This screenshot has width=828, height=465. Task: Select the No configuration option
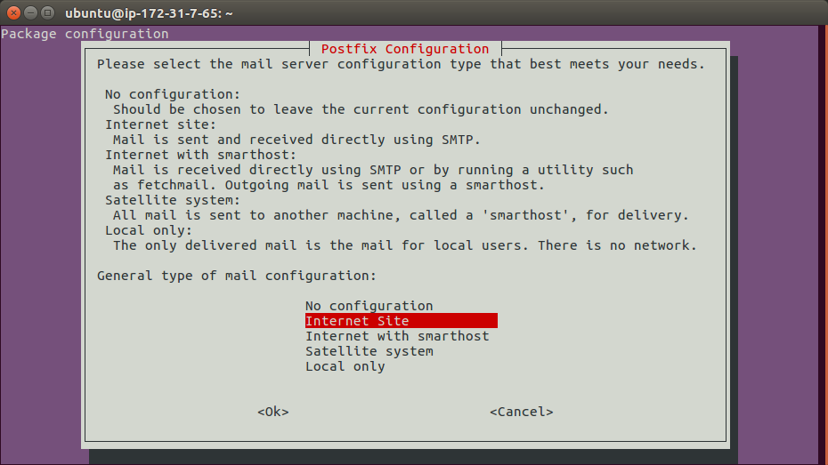click(369, 306)
